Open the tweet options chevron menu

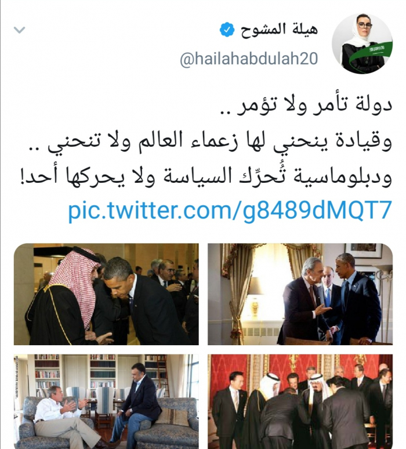point(19,30)
